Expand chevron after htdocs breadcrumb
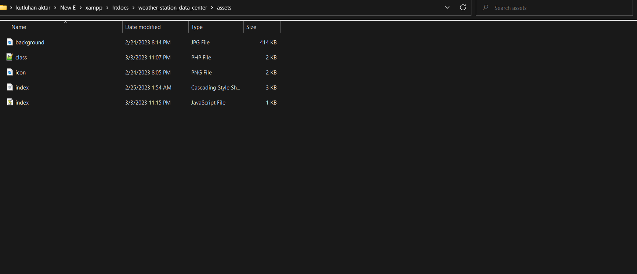The width and height of the screenshot is (637, 274). pos(134,8)
